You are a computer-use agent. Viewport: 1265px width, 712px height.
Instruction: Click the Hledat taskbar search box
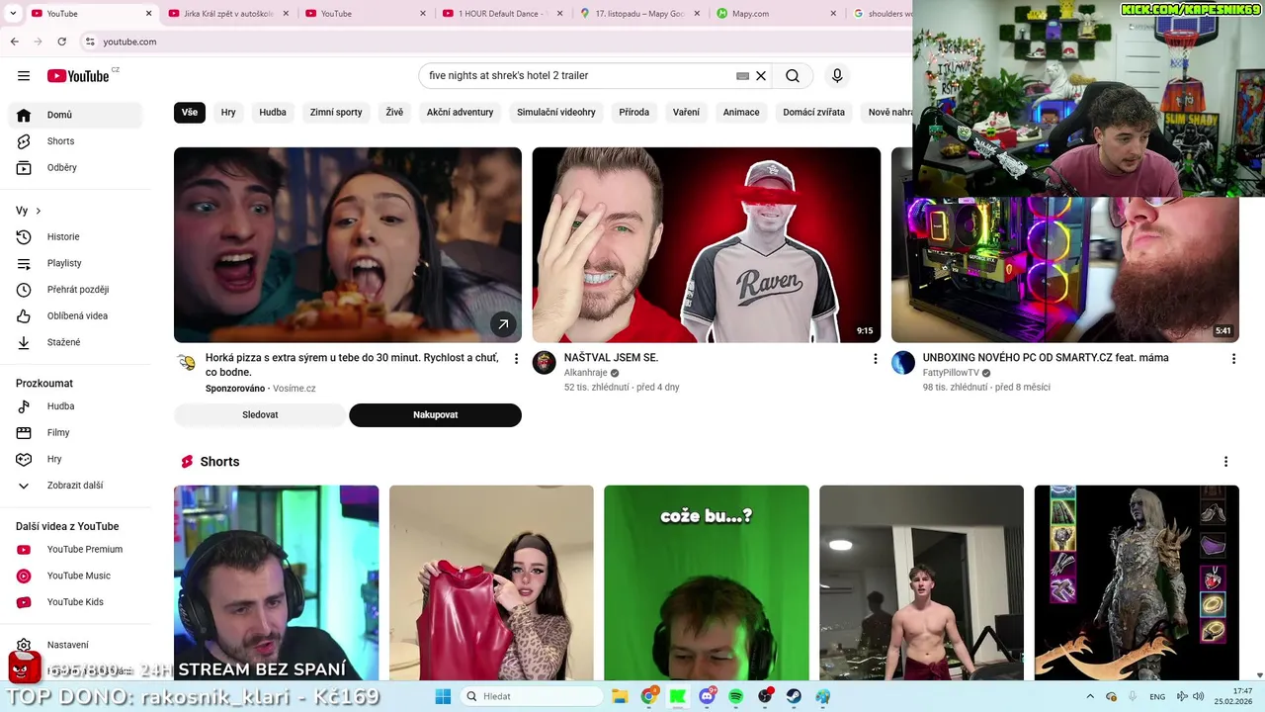(x=530, y=696)
